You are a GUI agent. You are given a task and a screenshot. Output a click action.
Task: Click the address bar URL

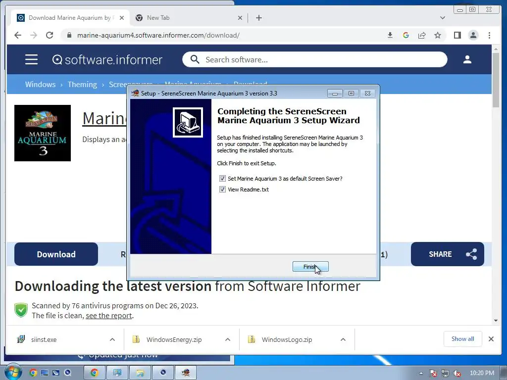click(158, 35)
